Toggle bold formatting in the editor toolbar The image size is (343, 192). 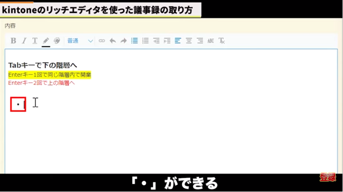tap(13, 41)
